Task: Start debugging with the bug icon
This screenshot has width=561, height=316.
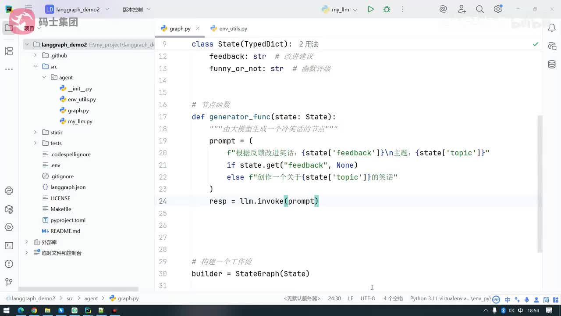Action: pyautogui.click(x=387, y=9)
